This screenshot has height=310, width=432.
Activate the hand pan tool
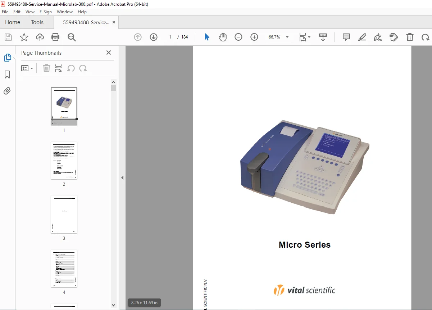click(223, 37)
